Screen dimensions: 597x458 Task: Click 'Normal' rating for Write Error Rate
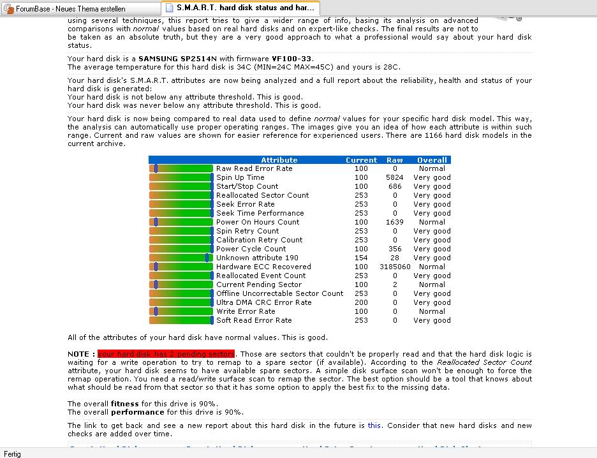[x=432, y=311]
